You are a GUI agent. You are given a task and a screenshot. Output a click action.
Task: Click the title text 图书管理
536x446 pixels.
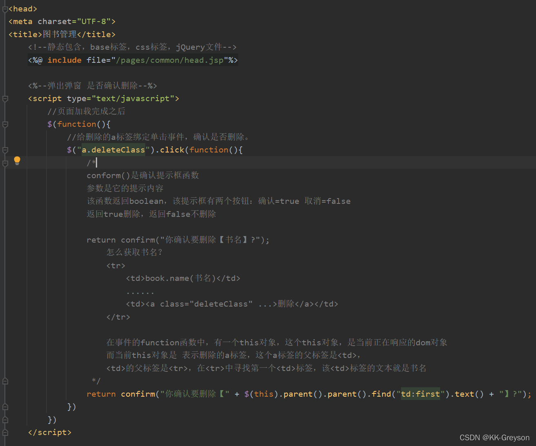[60, 34]
